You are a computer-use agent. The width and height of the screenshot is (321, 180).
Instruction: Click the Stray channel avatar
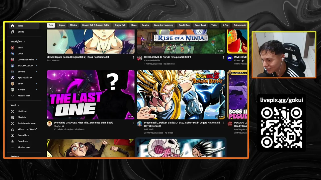point(13,83)
